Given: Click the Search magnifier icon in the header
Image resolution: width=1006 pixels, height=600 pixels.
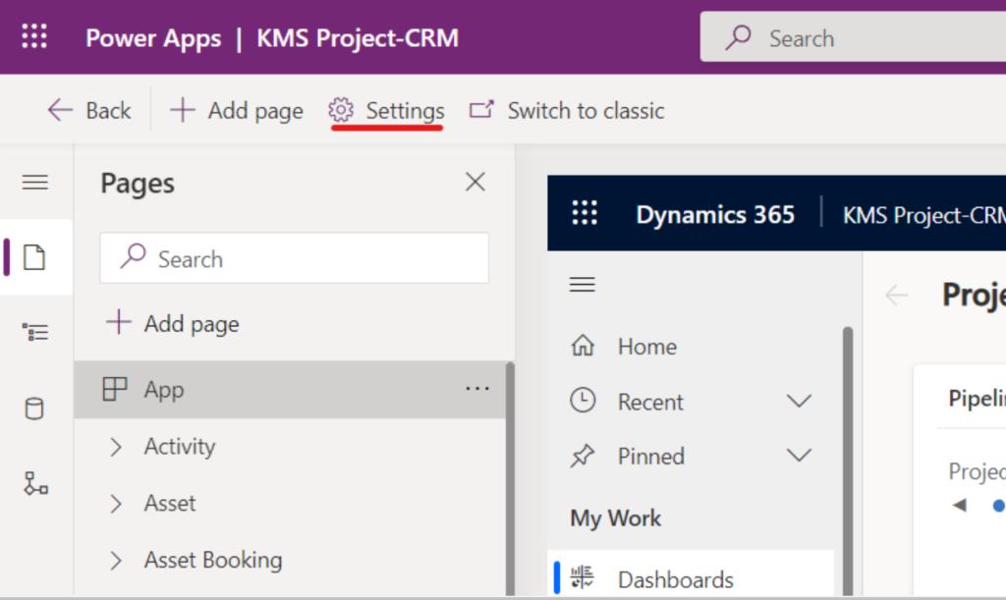Looking at the screenshot, I should pyautogui.click(x=738, y=37).
